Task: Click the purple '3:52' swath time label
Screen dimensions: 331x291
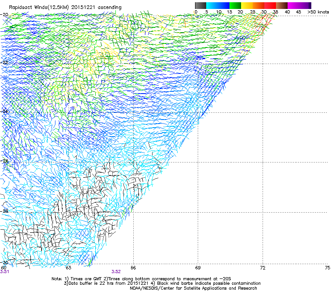Action: point(116,272)
